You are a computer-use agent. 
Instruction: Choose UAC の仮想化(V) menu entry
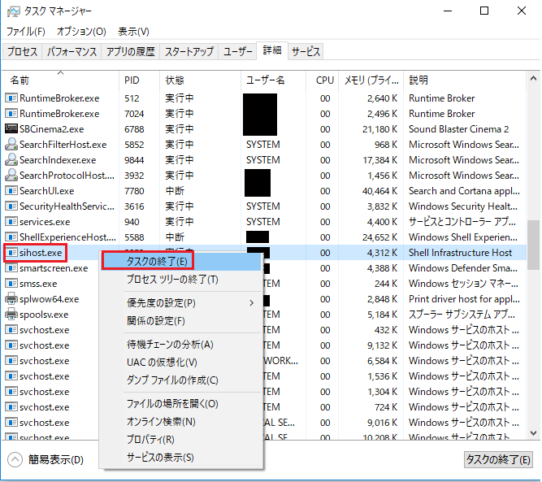tap(181, 363)
